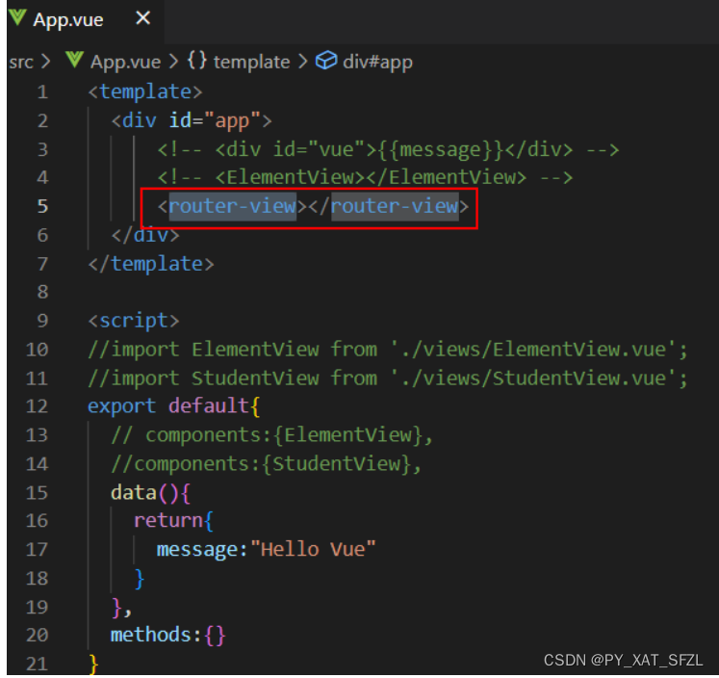Click the ElementView import comment line 10

(388, 350)
